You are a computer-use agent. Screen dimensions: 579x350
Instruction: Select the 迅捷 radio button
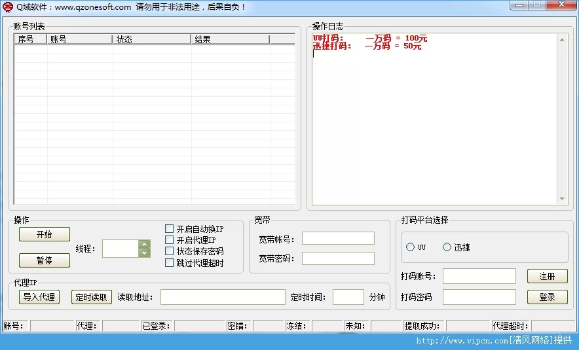pos(447,247)
